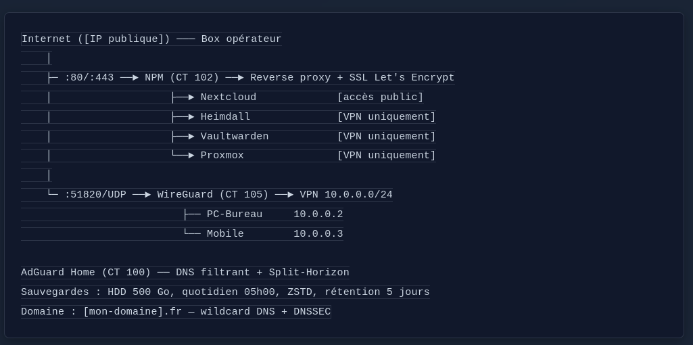The height and width of the screenshot is (345, 693).
Task: Click the "Box opérateur" text
Action: click(241, 39)
